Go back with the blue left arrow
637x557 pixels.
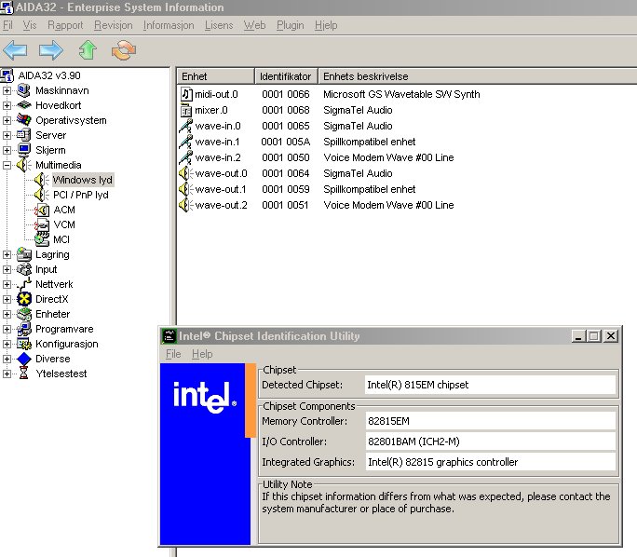tap(15, 50)
